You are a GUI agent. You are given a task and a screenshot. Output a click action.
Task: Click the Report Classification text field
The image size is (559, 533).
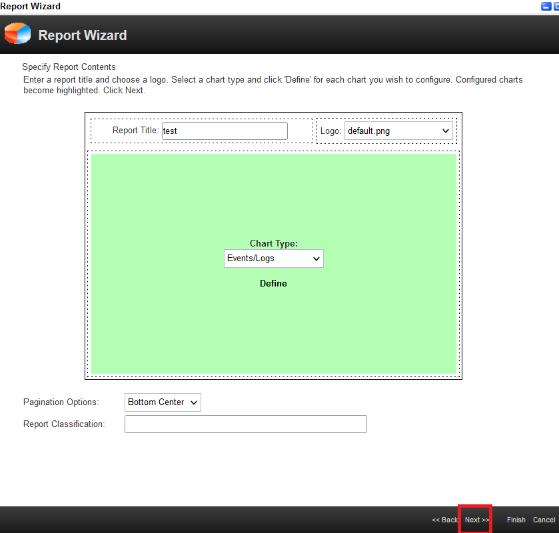pos(246,424)
